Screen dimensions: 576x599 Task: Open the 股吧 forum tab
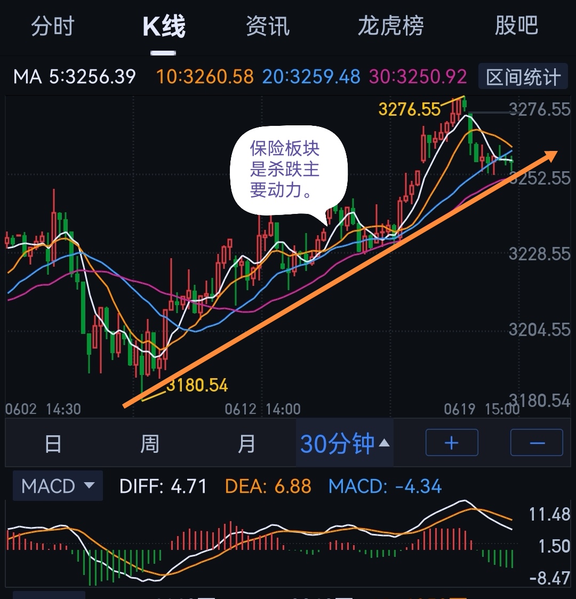tap(516, 26)
